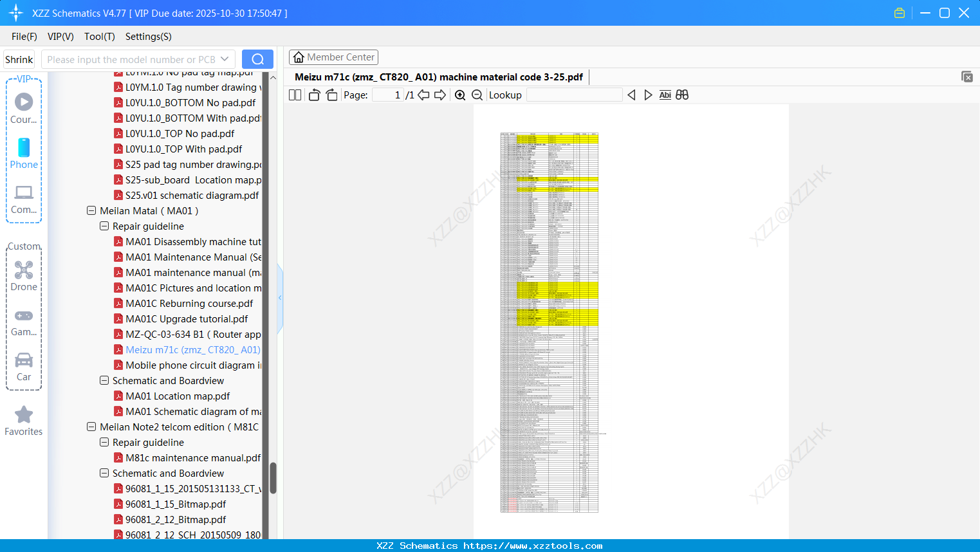The height and width of the screenshot is (552, 980).
Task: Click the model number or PCB input
Action: [x=131, y=59]
